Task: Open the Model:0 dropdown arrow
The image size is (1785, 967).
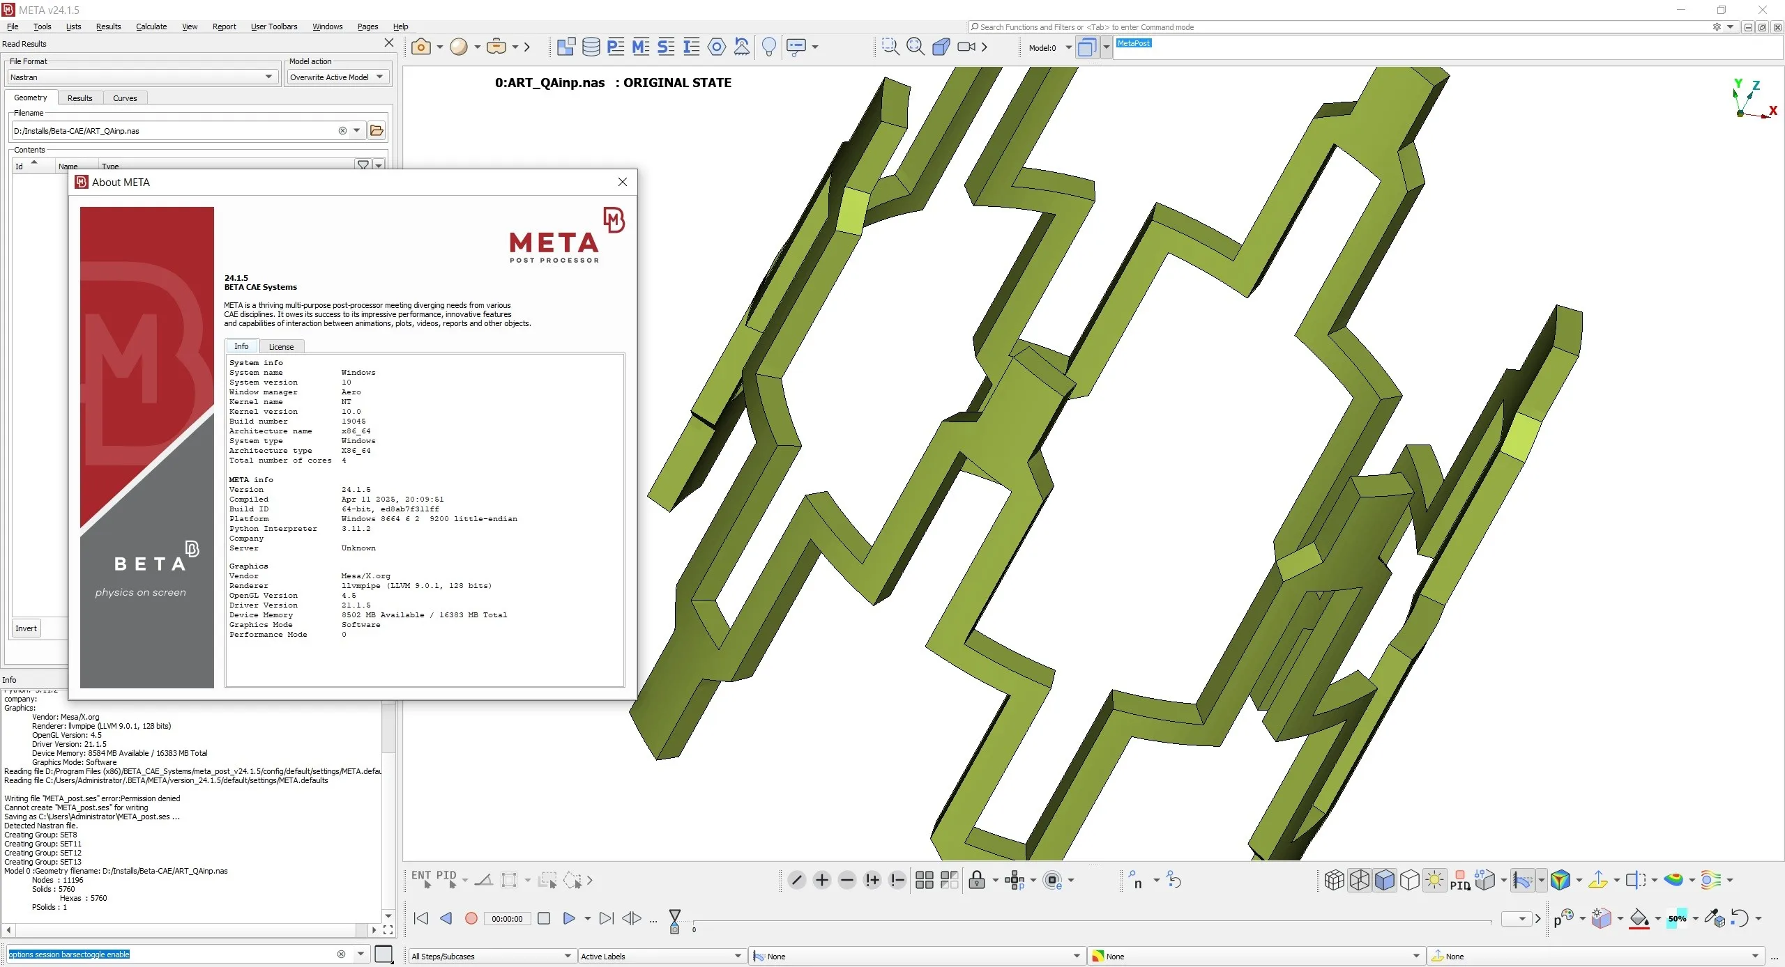Action: click(1068, 48)
